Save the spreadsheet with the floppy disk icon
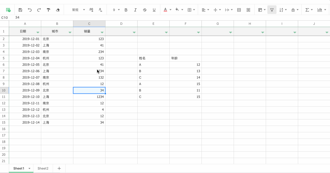 tap(20, 10)
